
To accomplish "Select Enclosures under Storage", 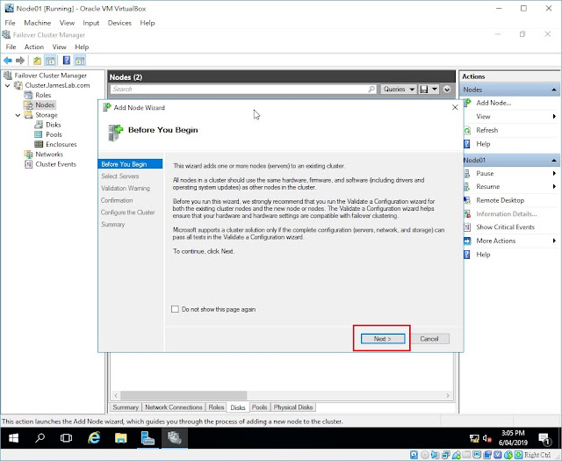I will [x=61, y=144].
